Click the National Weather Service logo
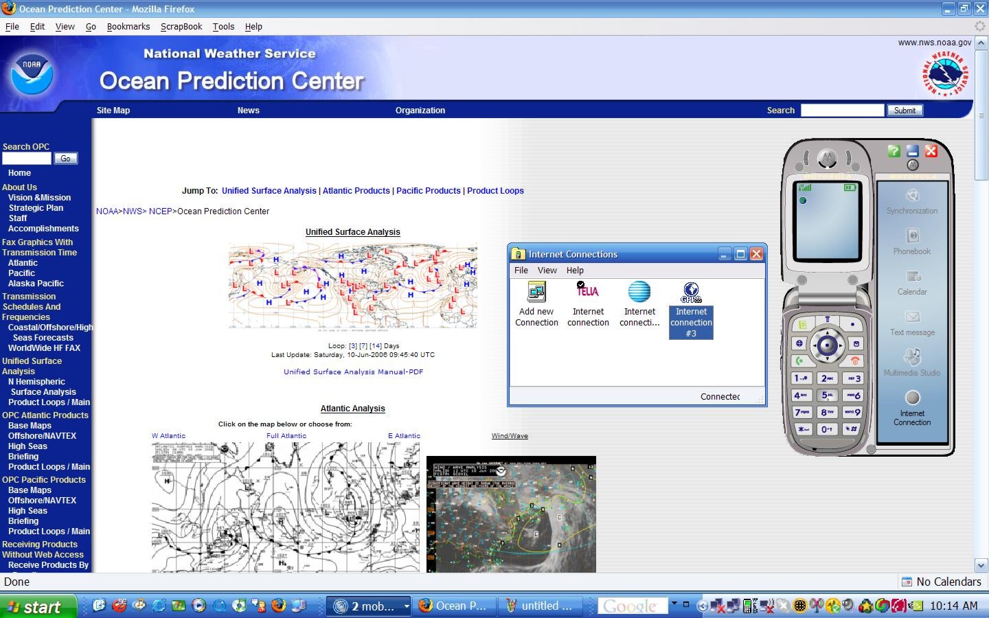Screen dimensions: 989x618 click(x=945, y=73)
